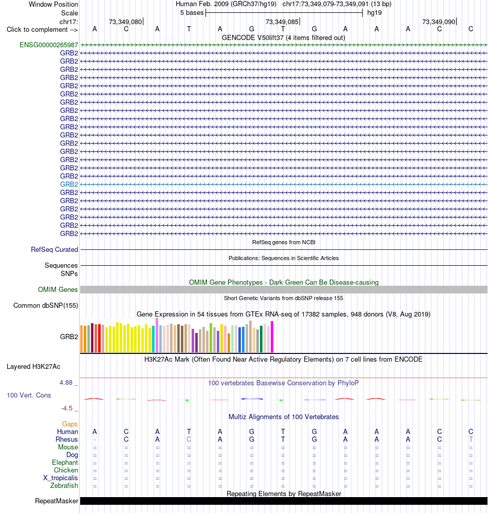This screenshot has height=513, width=488.
Task: Click the 73,349,080 ruler coordinate
Action: [x=125, y=22]
